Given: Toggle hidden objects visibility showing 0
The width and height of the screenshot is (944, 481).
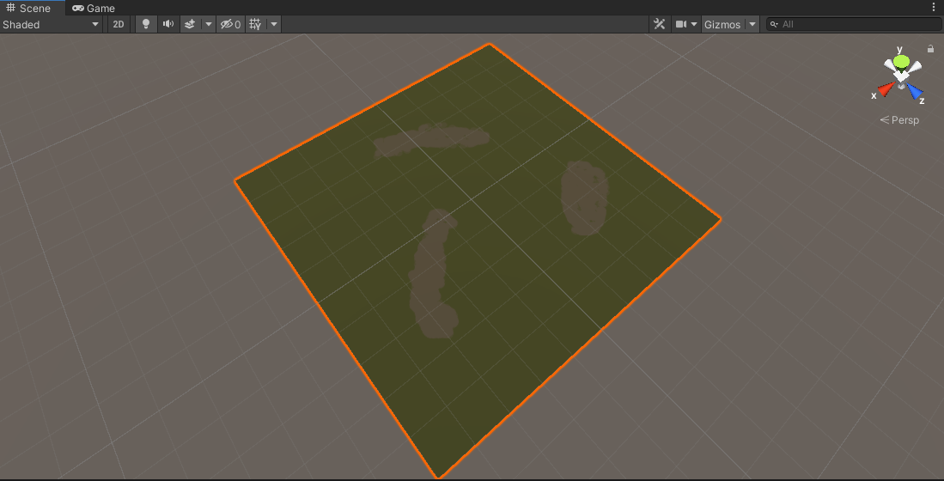Looking at the screenshot, I should pos(230,24).
